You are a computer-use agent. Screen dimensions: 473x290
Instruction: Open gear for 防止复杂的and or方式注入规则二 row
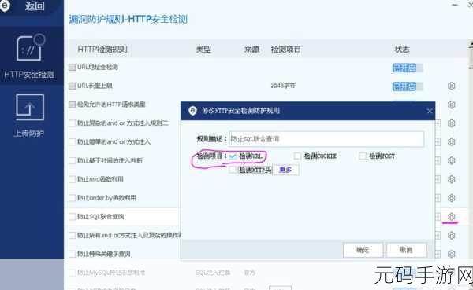[x=451, y=123]
